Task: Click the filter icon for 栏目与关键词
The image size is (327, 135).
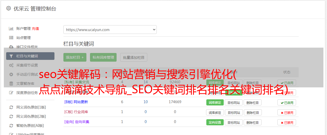Action: point(11,56)
